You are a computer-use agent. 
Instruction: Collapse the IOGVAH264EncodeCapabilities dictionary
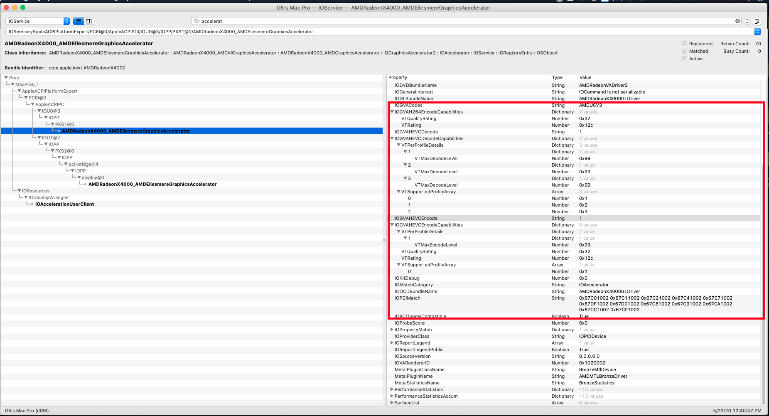(392, 112)
